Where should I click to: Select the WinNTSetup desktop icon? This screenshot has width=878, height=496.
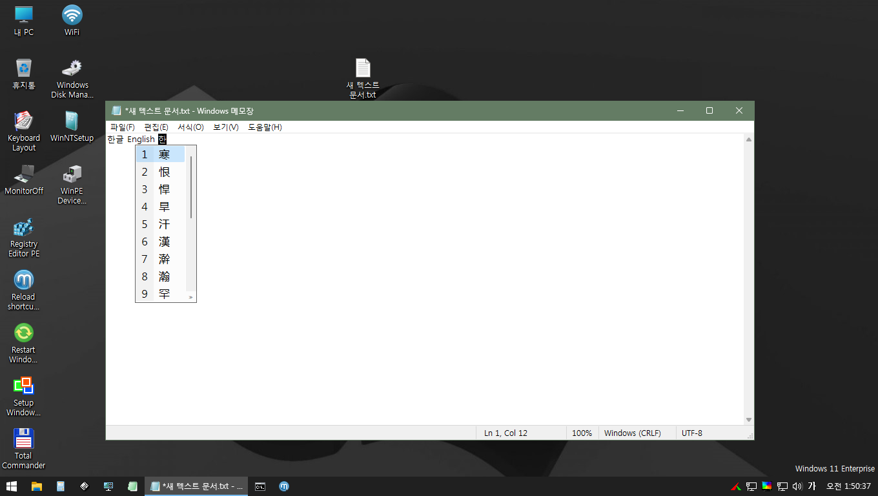coord(72,127)
